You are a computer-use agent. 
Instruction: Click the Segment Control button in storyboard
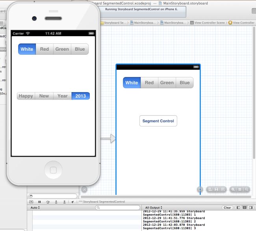coord(158,121)
